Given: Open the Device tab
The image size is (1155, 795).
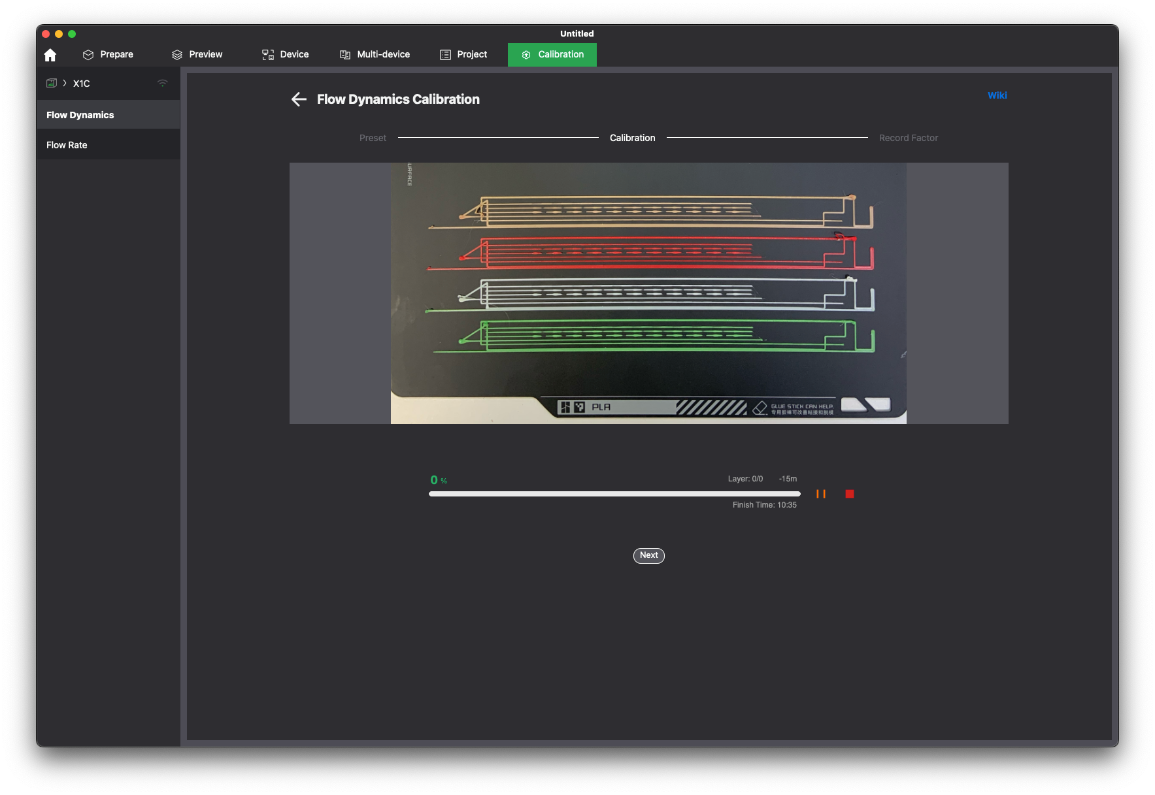Looking at the screenshot, I should pos(285,54).
